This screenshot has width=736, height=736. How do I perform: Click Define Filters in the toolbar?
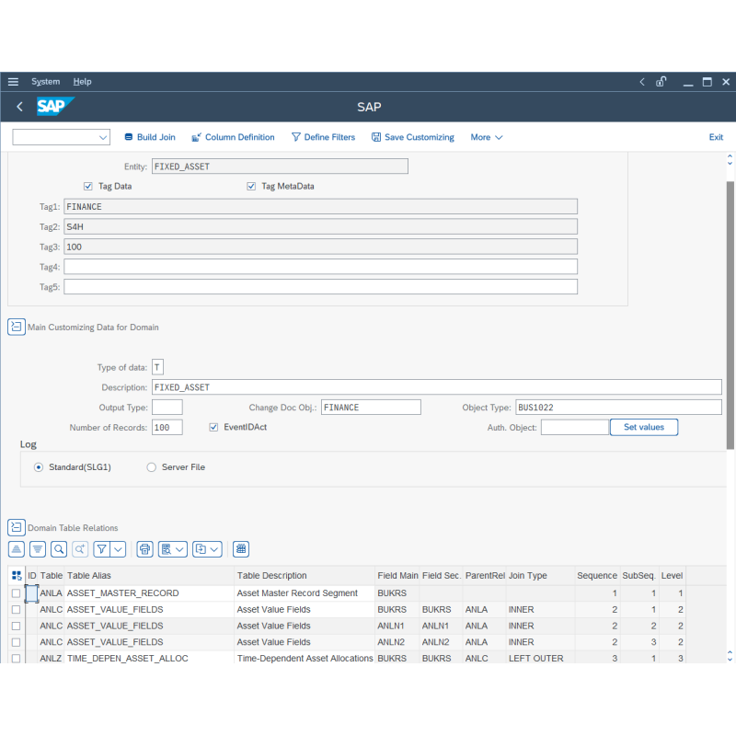[x=323, y=137]
